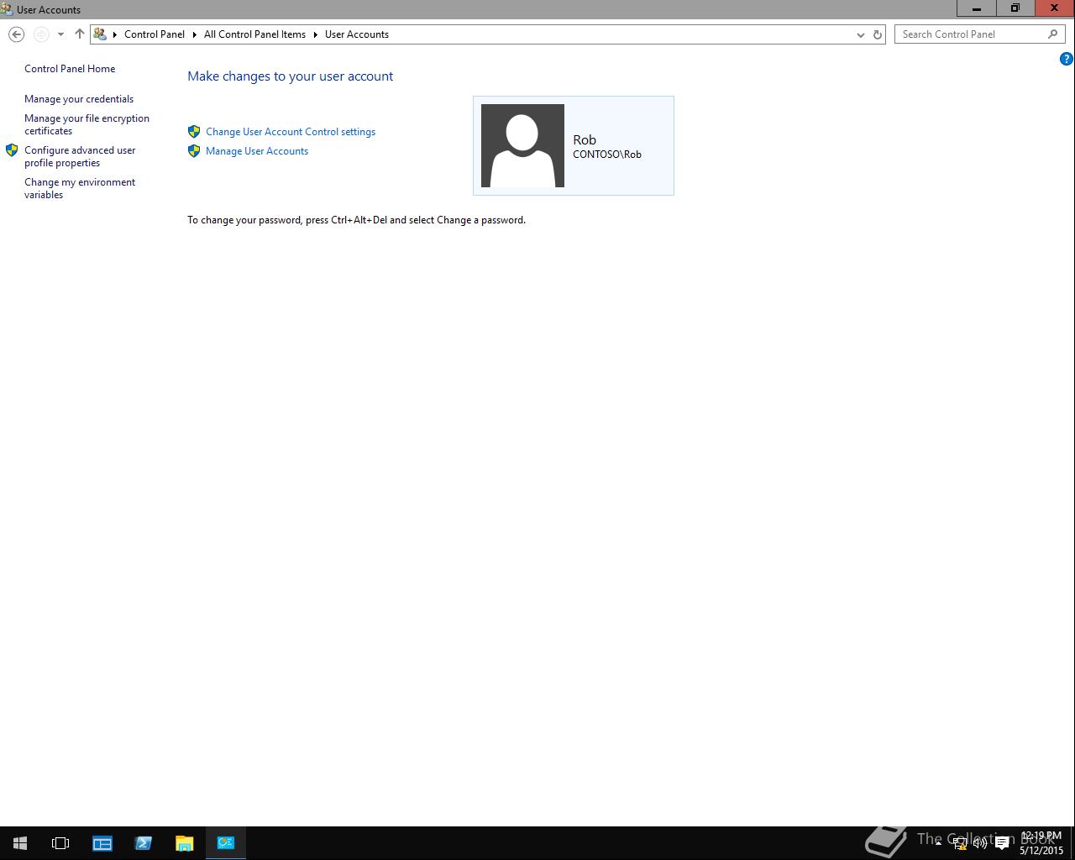Image resolution: width=1075 pixels, height=860 pixels.
Task: Expand the arrow after All Control Panel Items
Action: 316,34
